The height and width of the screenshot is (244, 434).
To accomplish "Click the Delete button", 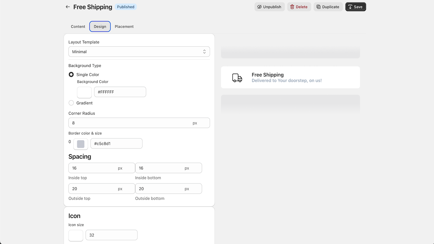I will (x=299, y=7).
